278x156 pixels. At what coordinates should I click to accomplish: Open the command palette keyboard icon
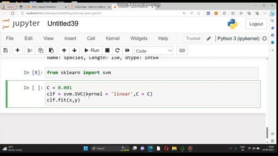(x=182, y=51)
